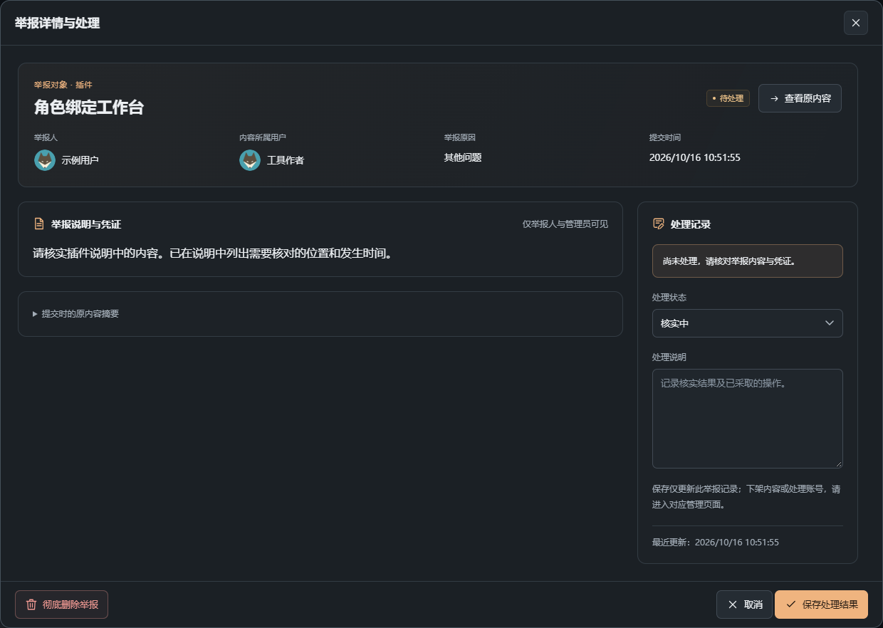Focus the 处理说明 text area
The height and width of the screenshot is (628, 883).
(747, 418)
